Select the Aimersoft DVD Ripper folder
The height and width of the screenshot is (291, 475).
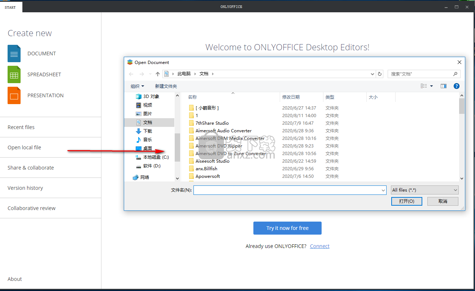click(x=219, y=146)
